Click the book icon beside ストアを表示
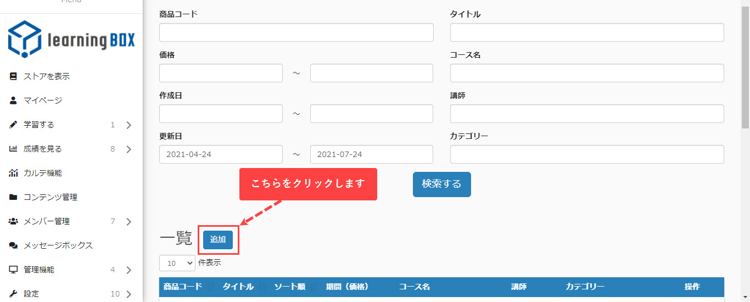The height and width of the screenshot is (302, 750). [x=14, y=76]
